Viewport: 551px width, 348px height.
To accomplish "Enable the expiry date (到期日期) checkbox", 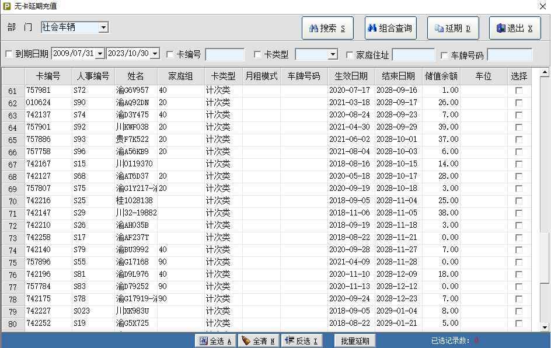I will pyautogui.click(x=9, y=55).
